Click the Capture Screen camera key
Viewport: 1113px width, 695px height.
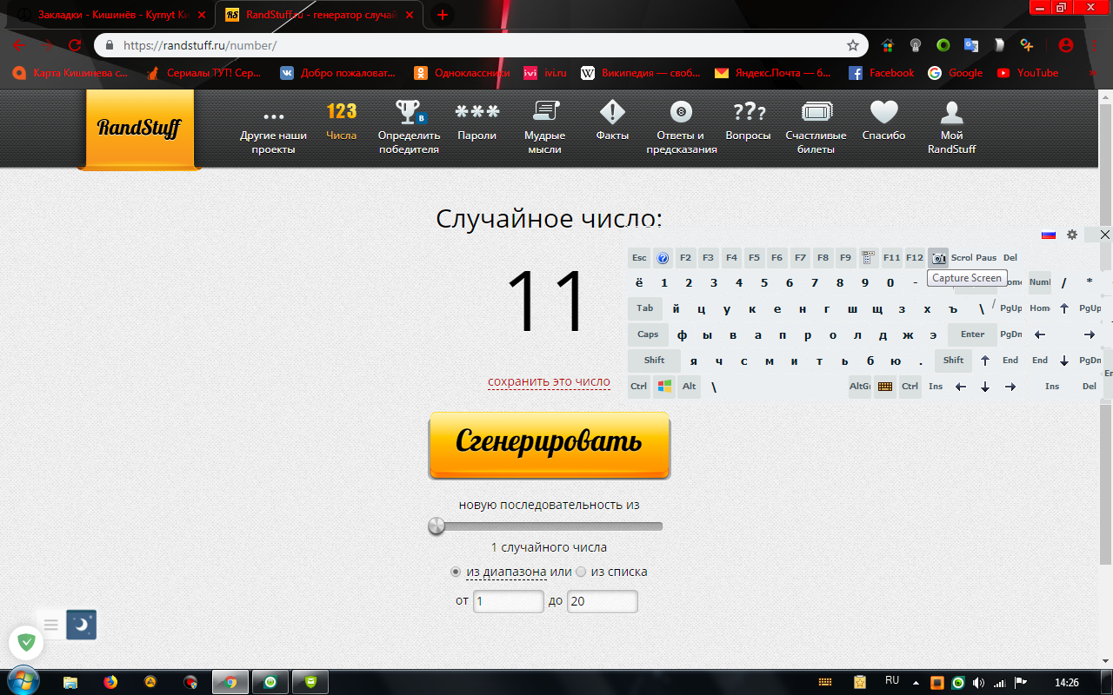(937, 258)
